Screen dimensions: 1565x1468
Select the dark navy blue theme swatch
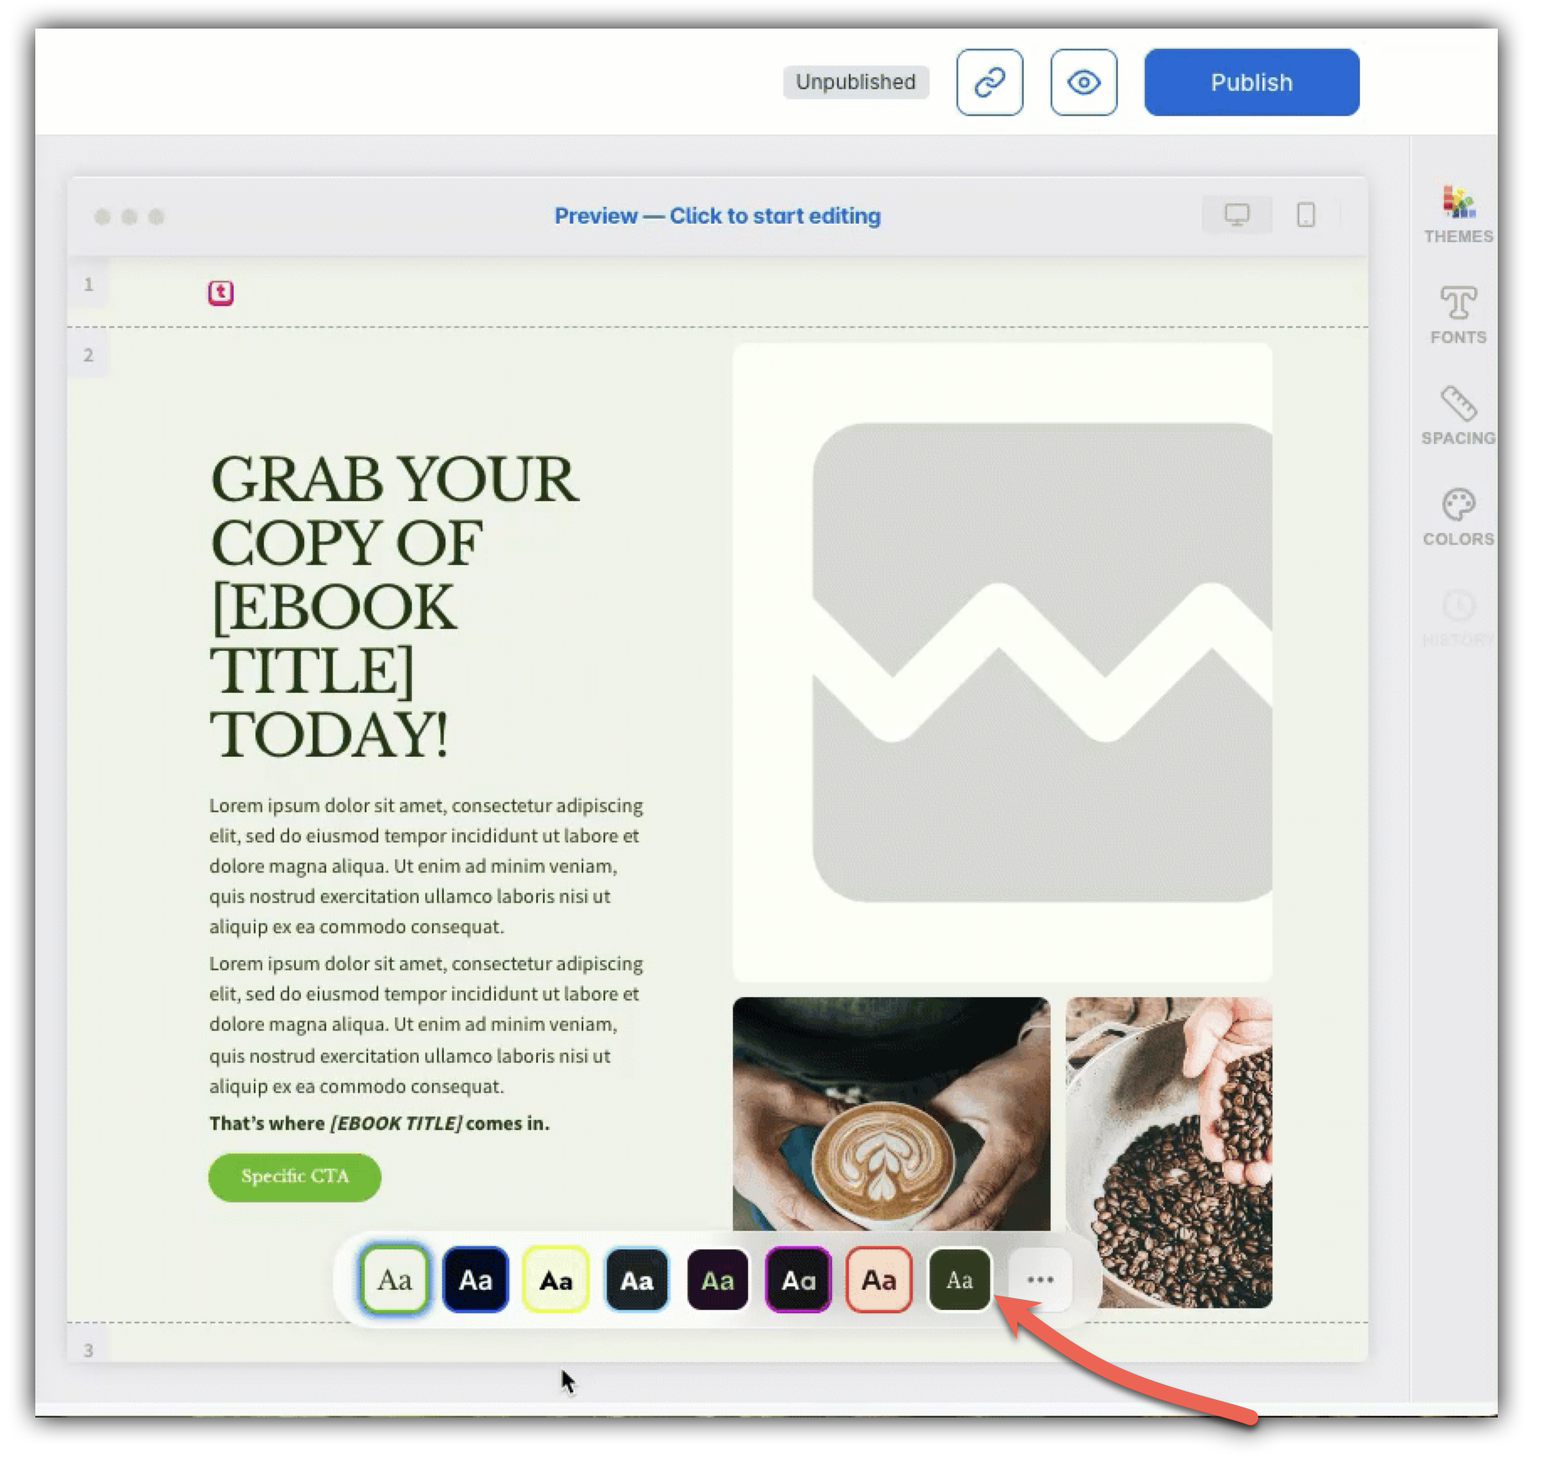pos(476,1280)
